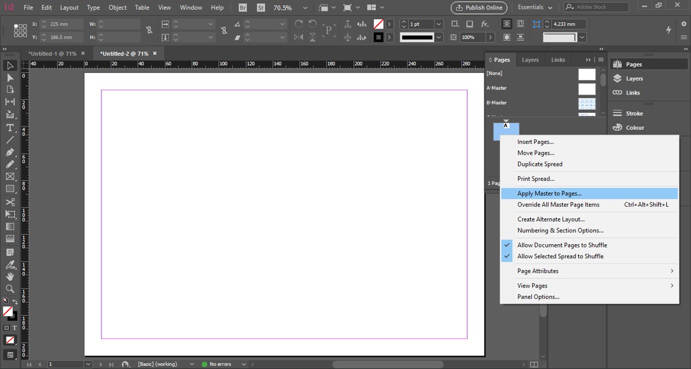
Task: Uncheck Allow Document Pages to Shuffle
Action: point(562,245)
